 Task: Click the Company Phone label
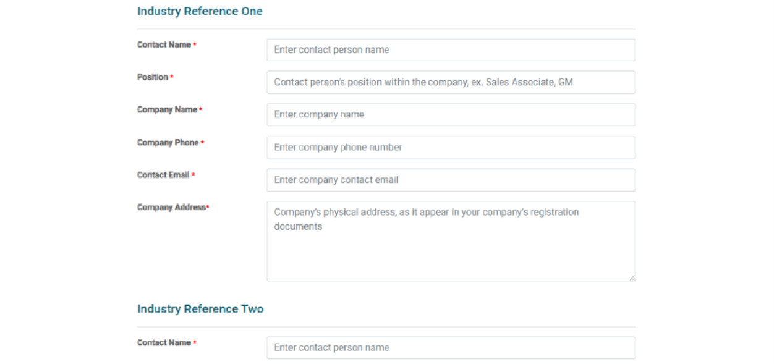(x=168, y=143)
